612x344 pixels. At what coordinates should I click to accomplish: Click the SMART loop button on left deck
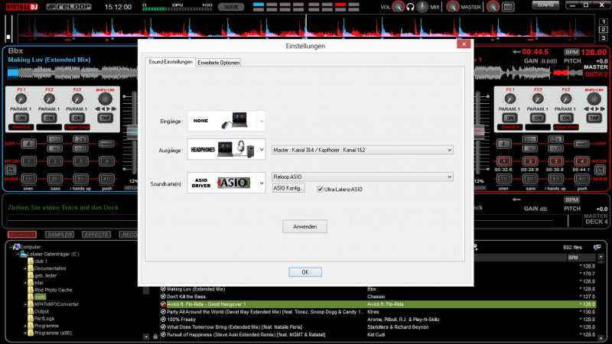click(106, 144)
